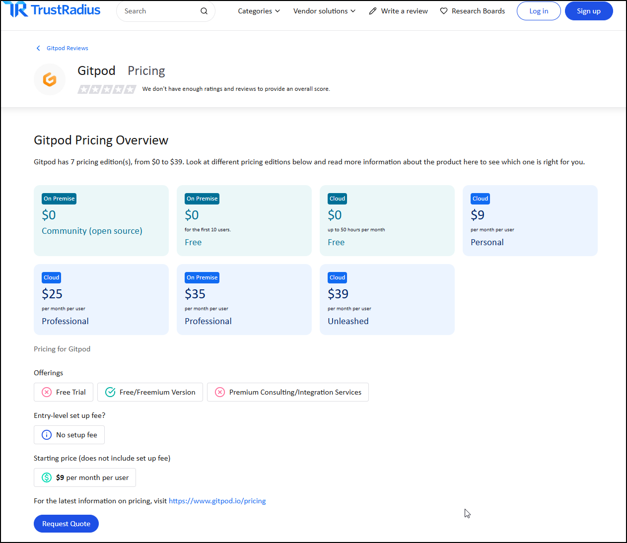Click the green check icon on Free/Freemium Version

point(110,392)
